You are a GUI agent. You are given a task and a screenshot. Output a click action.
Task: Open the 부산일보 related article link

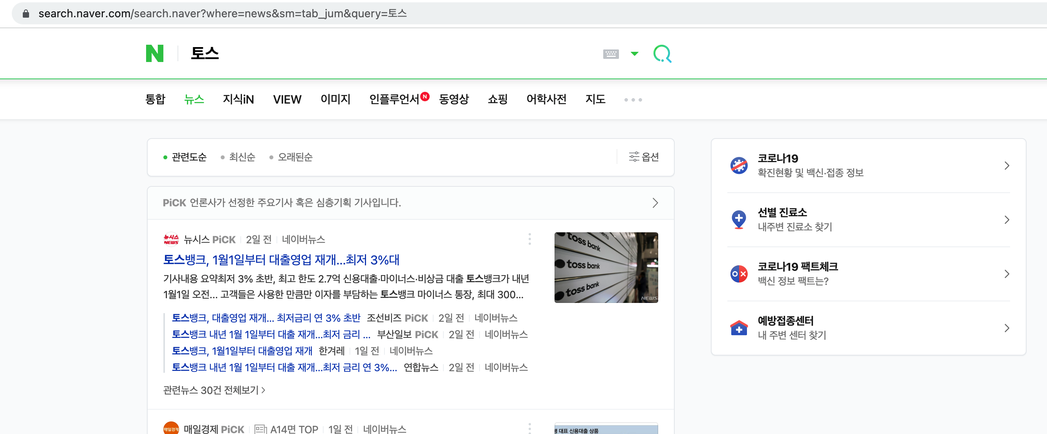click(271, 335)
